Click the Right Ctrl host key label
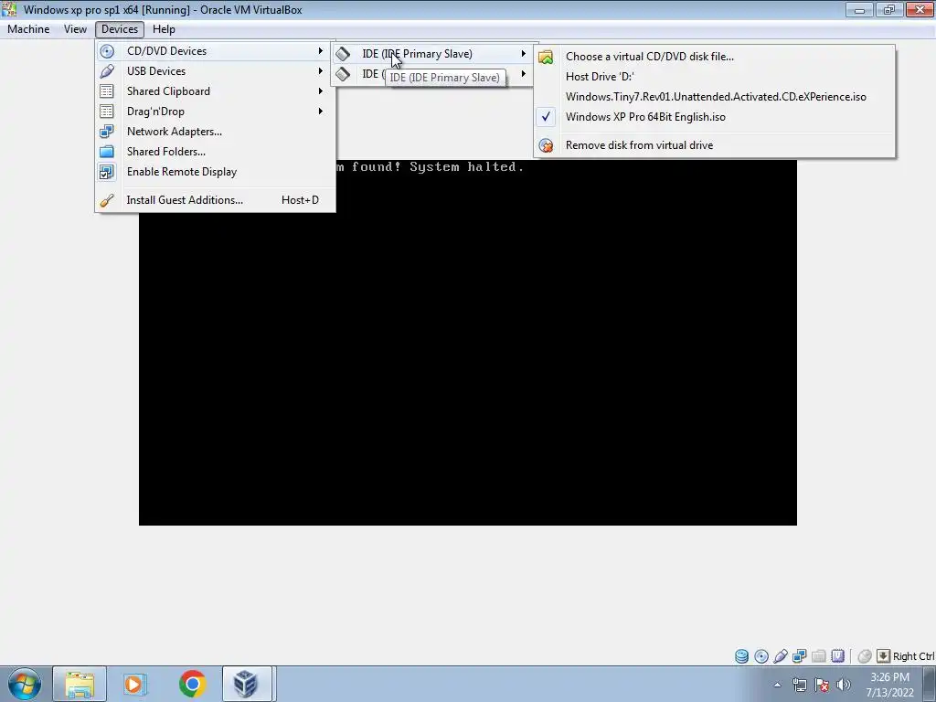 (x=913, y=656)
